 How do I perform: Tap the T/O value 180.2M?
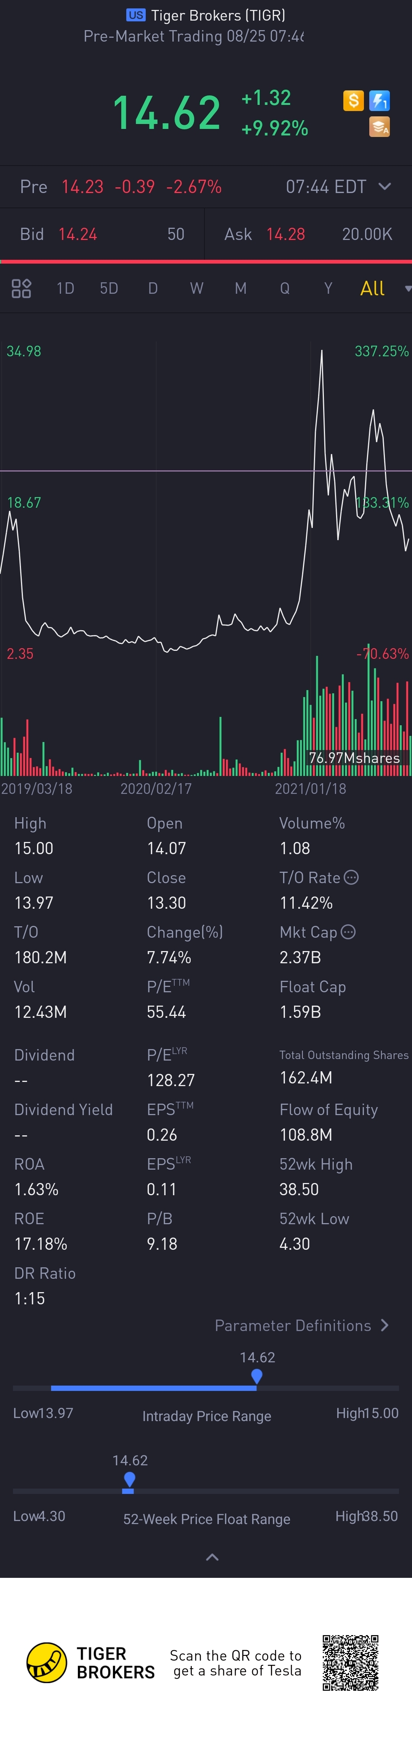click(x=41, y=958)
